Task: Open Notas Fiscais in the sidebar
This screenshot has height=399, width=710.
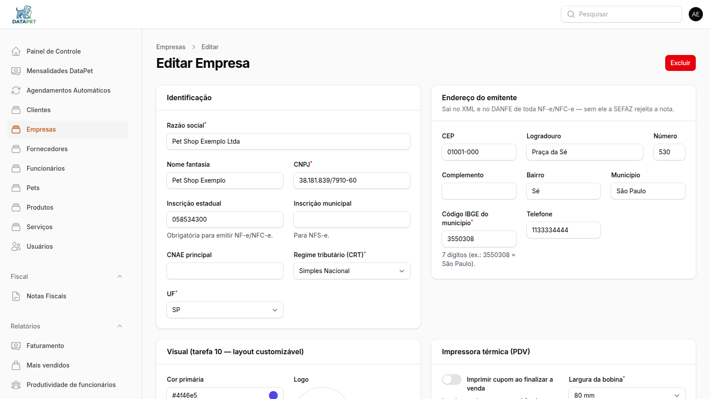Action: (67, 296)
